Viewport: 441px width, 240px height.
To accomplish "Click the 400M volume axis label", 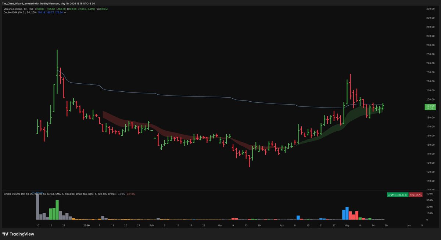I will 430,193.
